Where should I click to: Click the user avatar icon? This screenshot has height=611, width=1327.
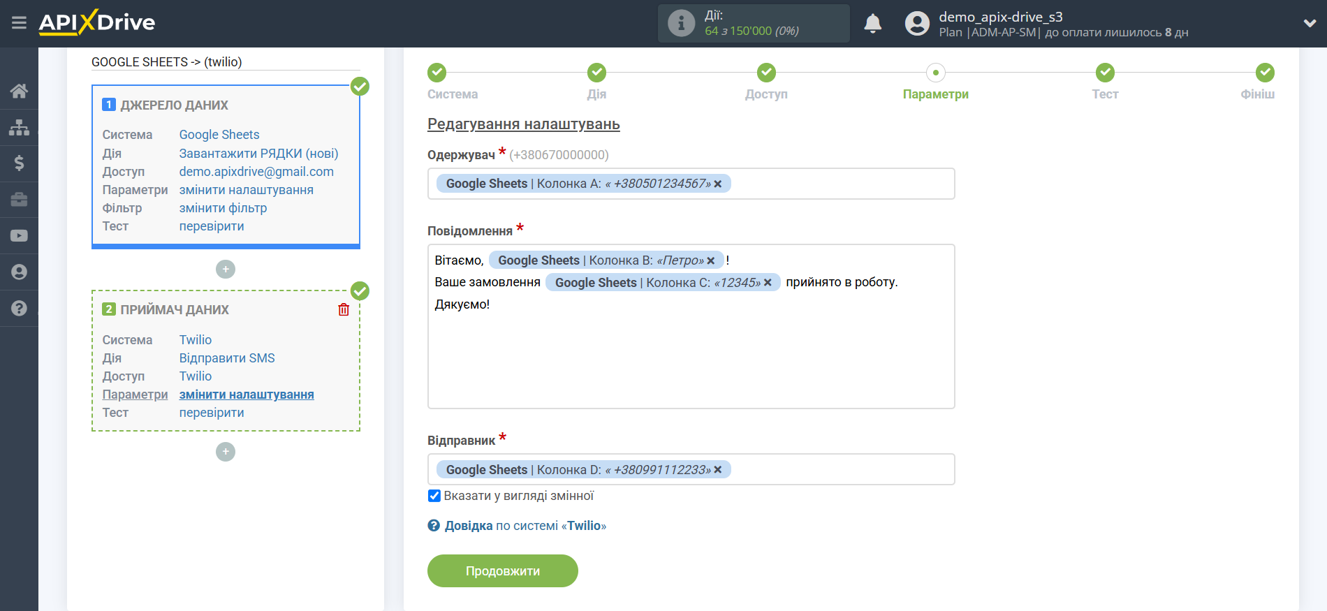click(917, 24)
